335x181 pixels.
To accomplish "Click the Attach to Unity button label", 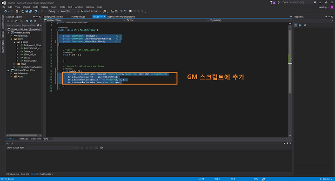I will (92, 11).
